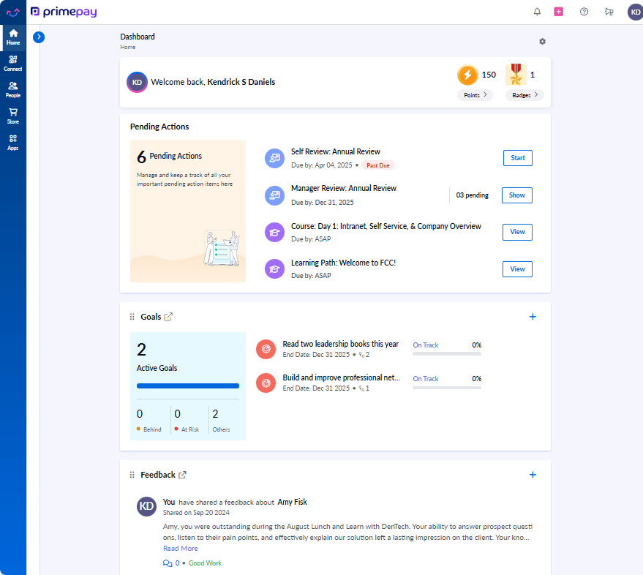Open Goals in a new view via external-link icon
The width and height of the screenshot is (643, 575).
(169, 316)
